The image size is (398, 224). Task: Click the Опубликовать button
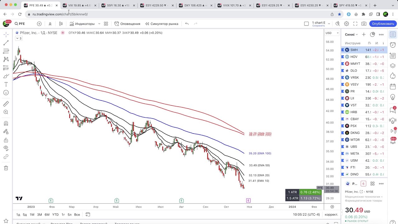pyautogui.click(x=383, y=24)
